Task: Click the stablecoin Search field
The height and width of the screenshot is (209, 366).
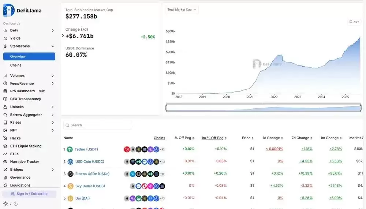Action: (98, 125)
